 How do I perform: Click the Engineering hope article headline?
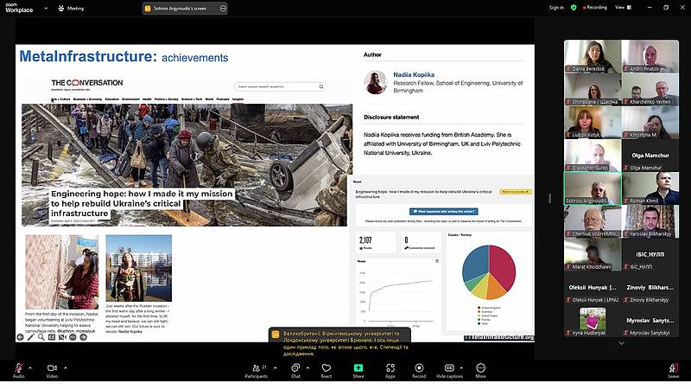(x=142, y=203)
